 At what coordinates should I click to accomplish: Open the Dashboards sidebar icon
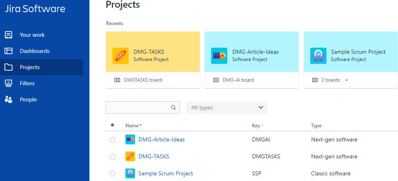pyautogui.click(x=8, y=51)
